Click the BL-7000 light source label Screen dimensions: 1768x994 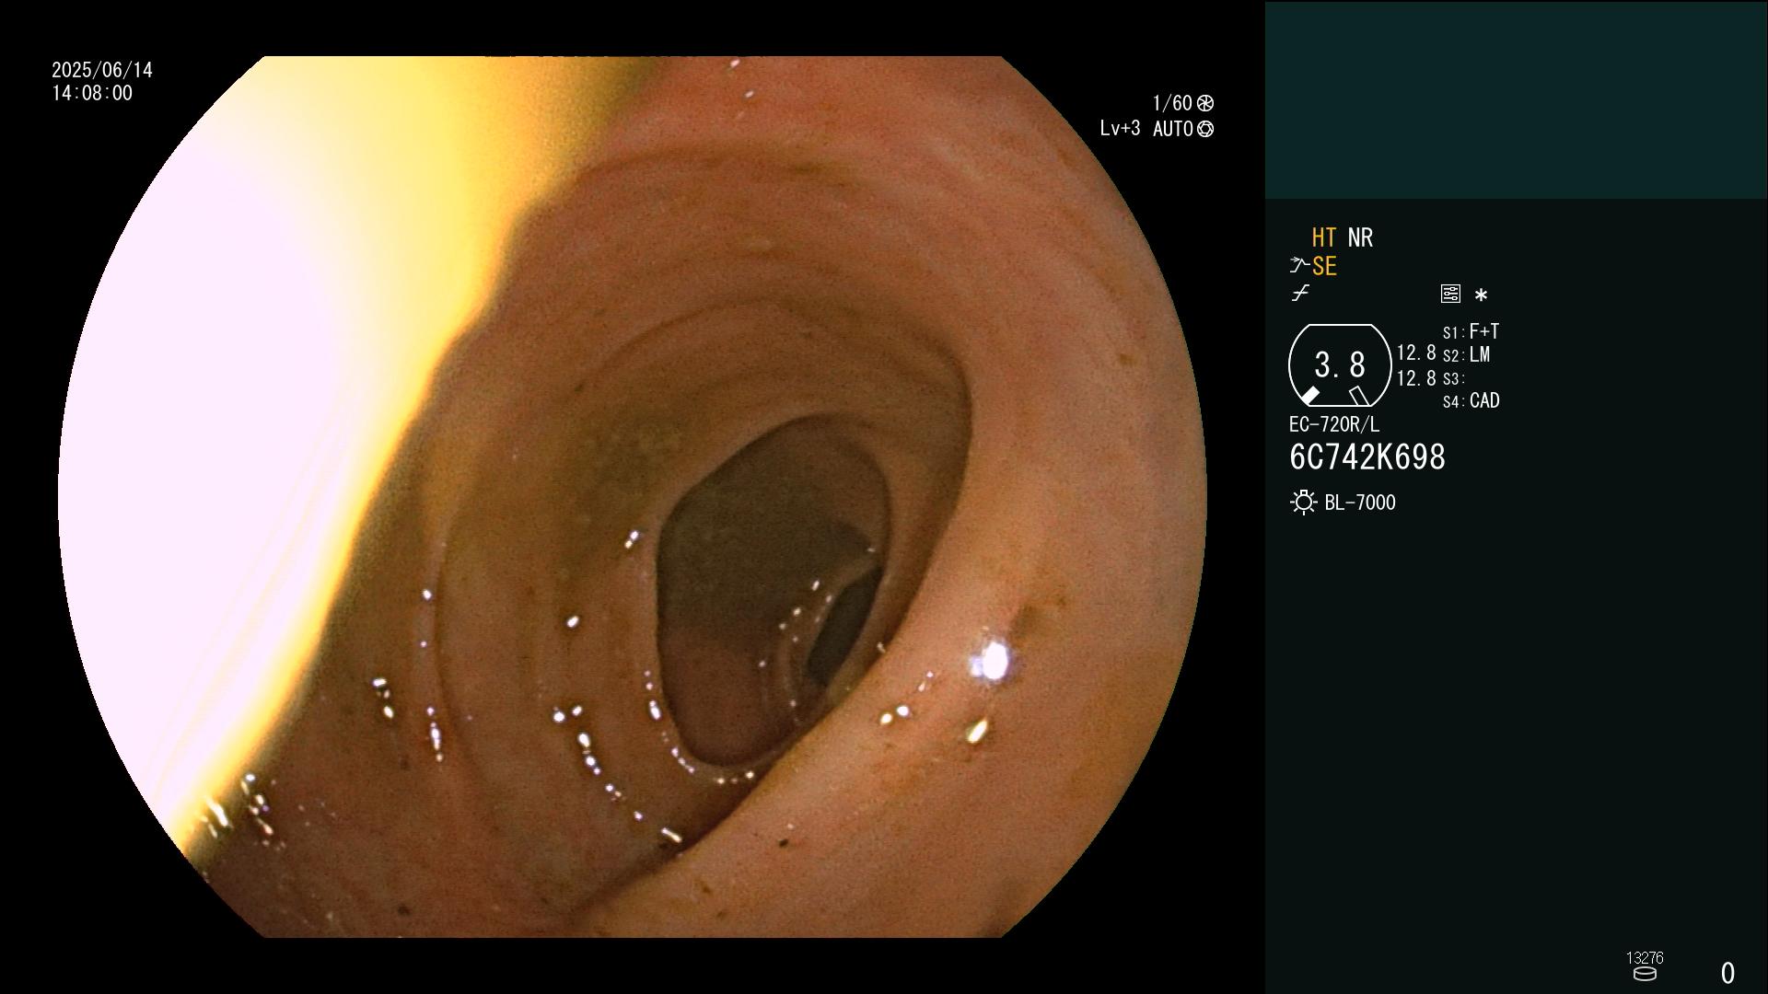[1360, 503]
